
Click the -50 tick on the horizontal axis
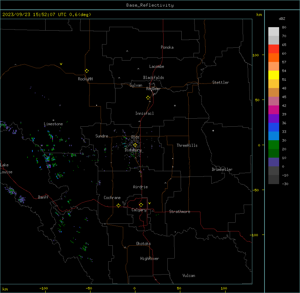click(x=89, y=288)
